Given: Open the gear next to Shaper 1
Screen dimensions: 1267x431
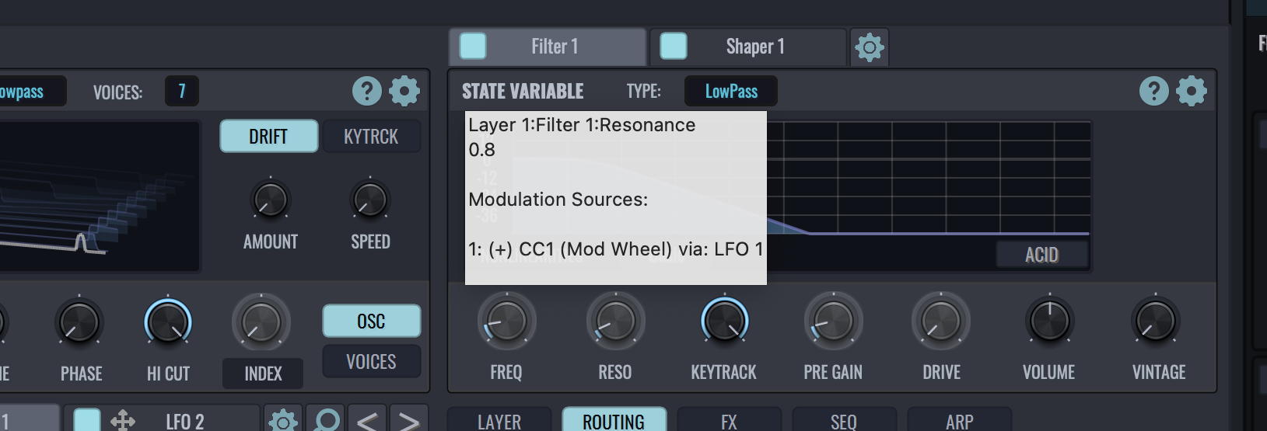Looking at the screenshot, I should pyautogui.click(x=870, y=47).
